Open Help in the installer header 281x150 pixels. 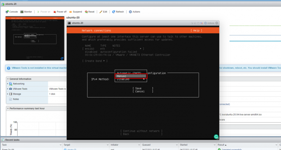196,30
